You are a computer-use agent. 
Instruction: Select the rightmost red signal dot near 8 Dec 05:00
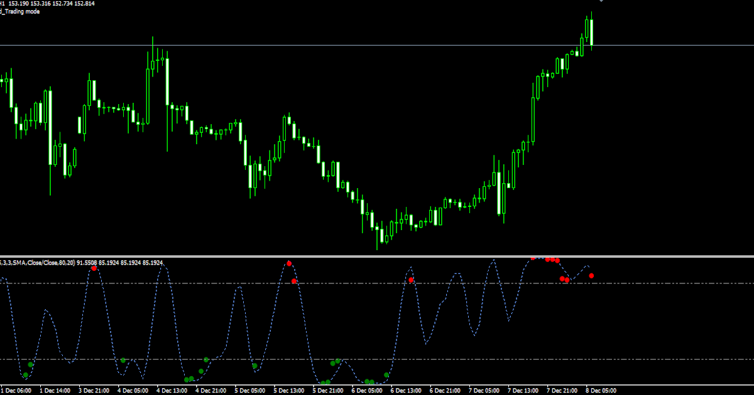591,275
